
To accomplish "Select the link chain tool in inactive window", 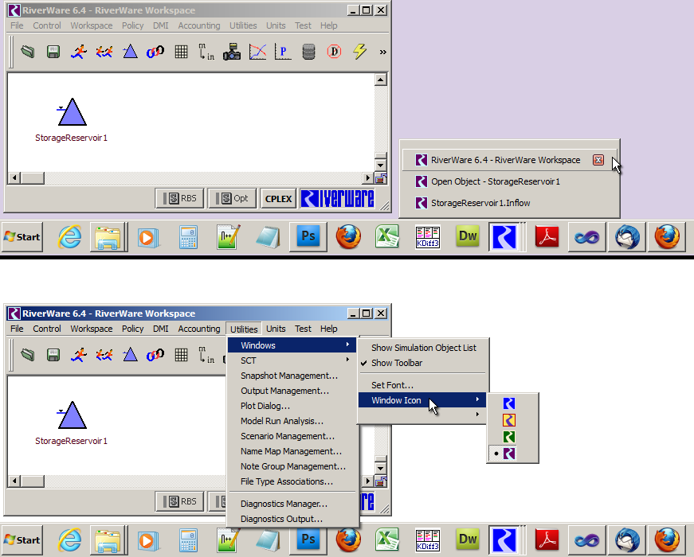I will (x=155, y=52).
